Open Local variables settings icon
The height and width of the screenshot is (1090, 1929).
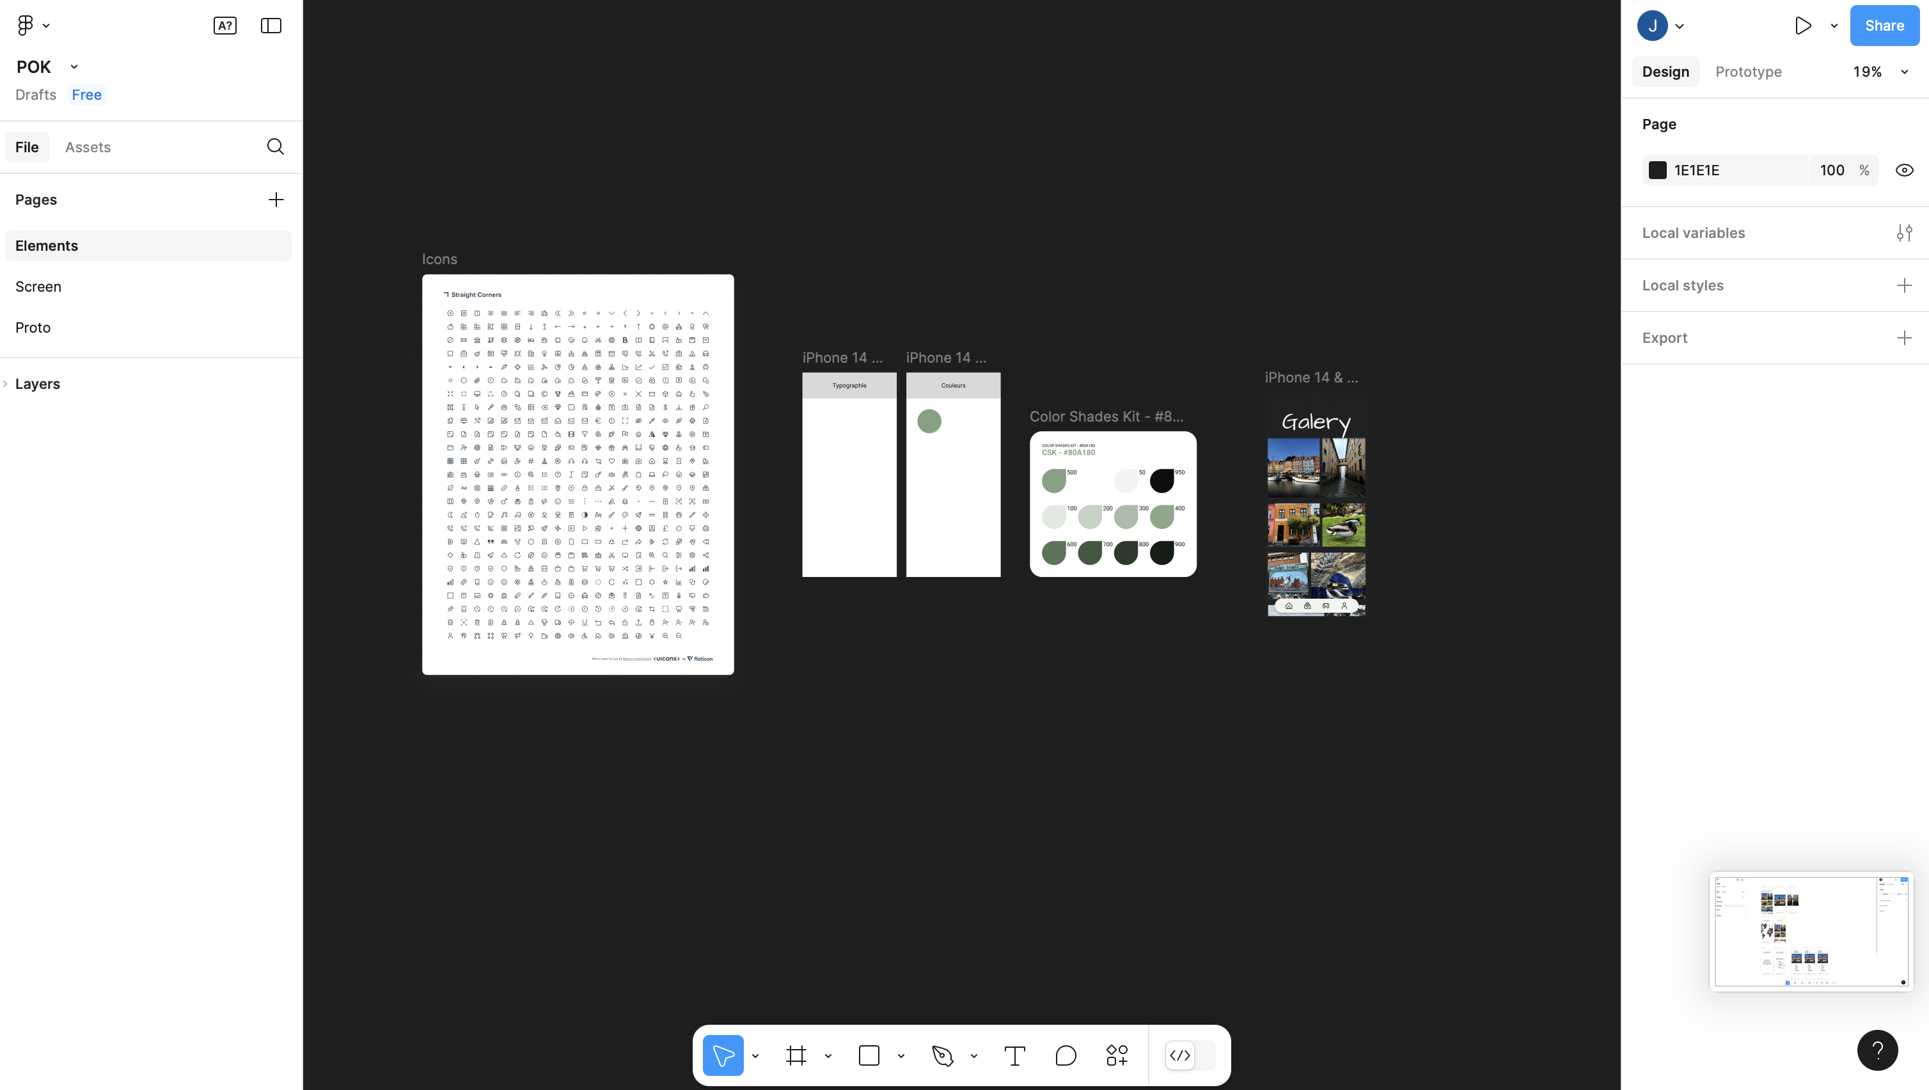[x=1903, y=233]
